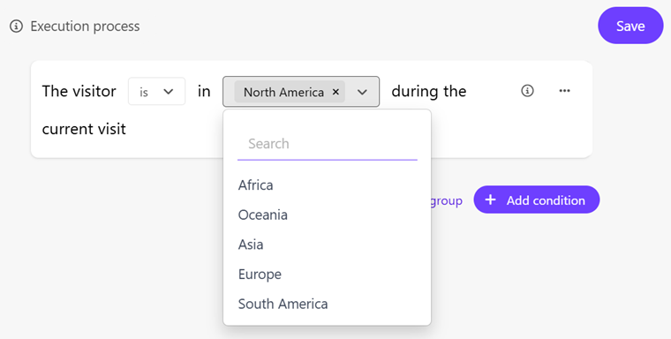The width and height of the screenshot is (671, 339).
Task: Remove the North America tag
Action: [x=335, y=92]
